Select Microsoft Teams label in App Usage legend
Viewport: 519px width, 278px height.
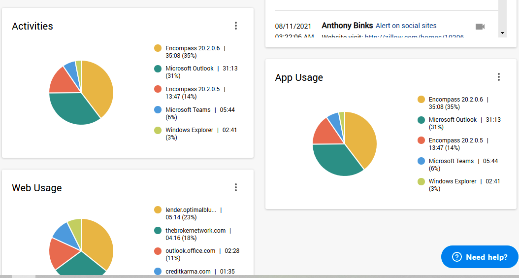pyautogui.click(x=451, y=161)
